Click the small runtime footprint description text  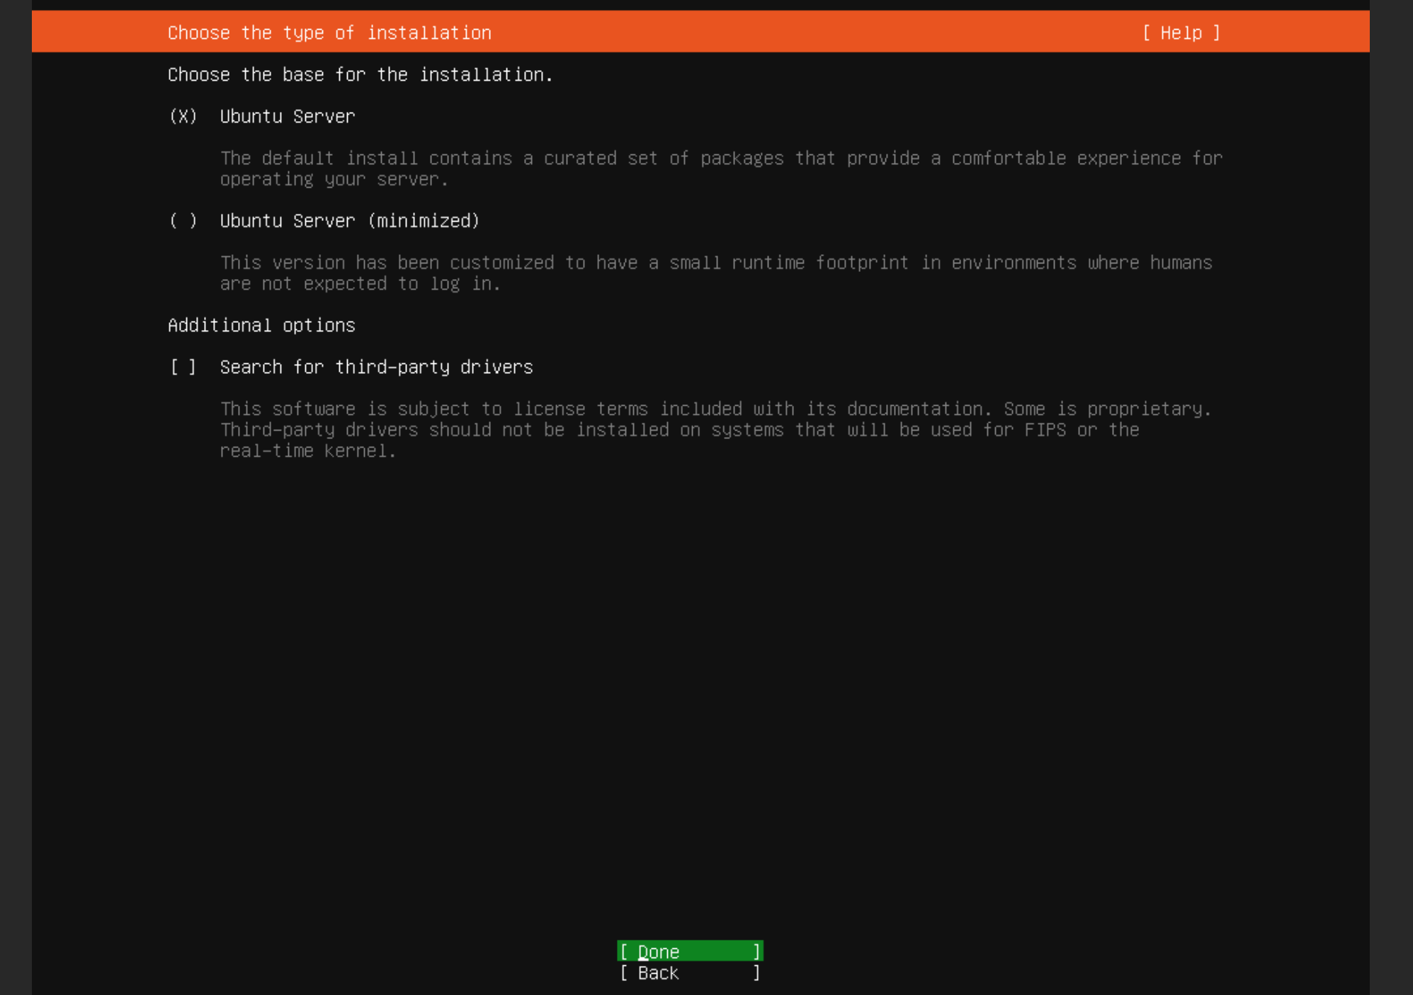tap(715, 263)
